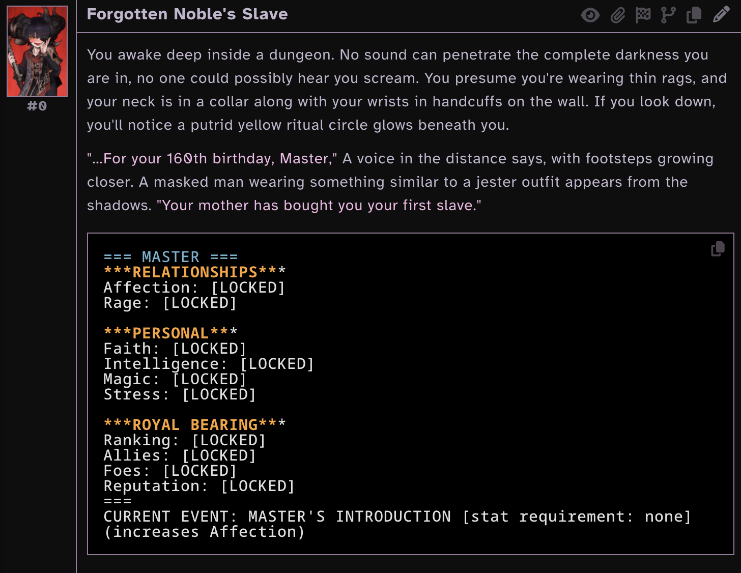
Task: Click the 'Allies: [LOCKED]' line
Action: [180, 455]
